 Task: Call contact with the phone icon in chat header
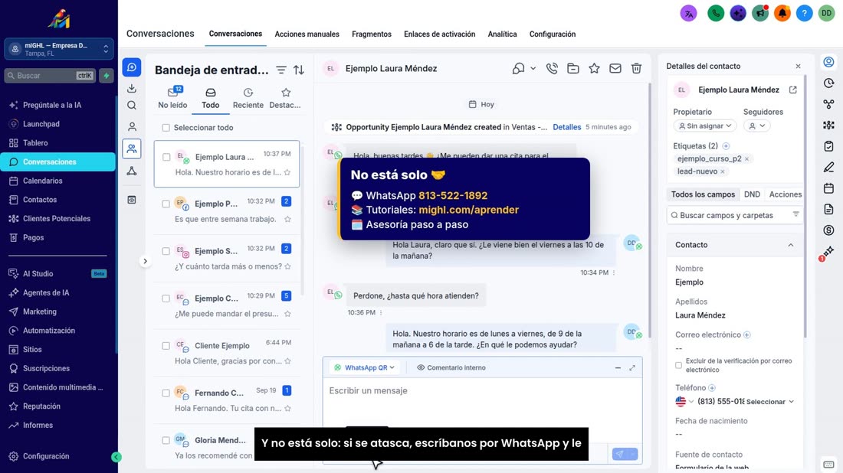[552, 68]
